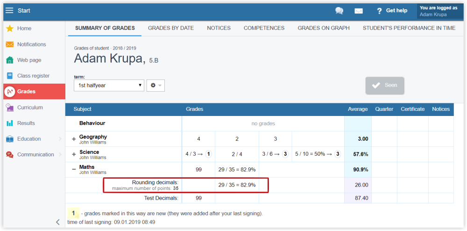The width and height of the screenshot is (467, 231).
Task: Open Class register in the sidebar
Action: point(33,76)
